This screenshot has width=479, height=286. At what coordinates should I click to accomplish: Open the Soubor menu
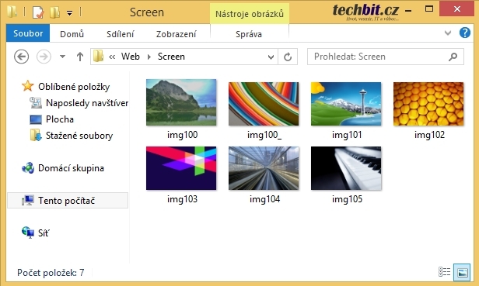coord(28,33)
